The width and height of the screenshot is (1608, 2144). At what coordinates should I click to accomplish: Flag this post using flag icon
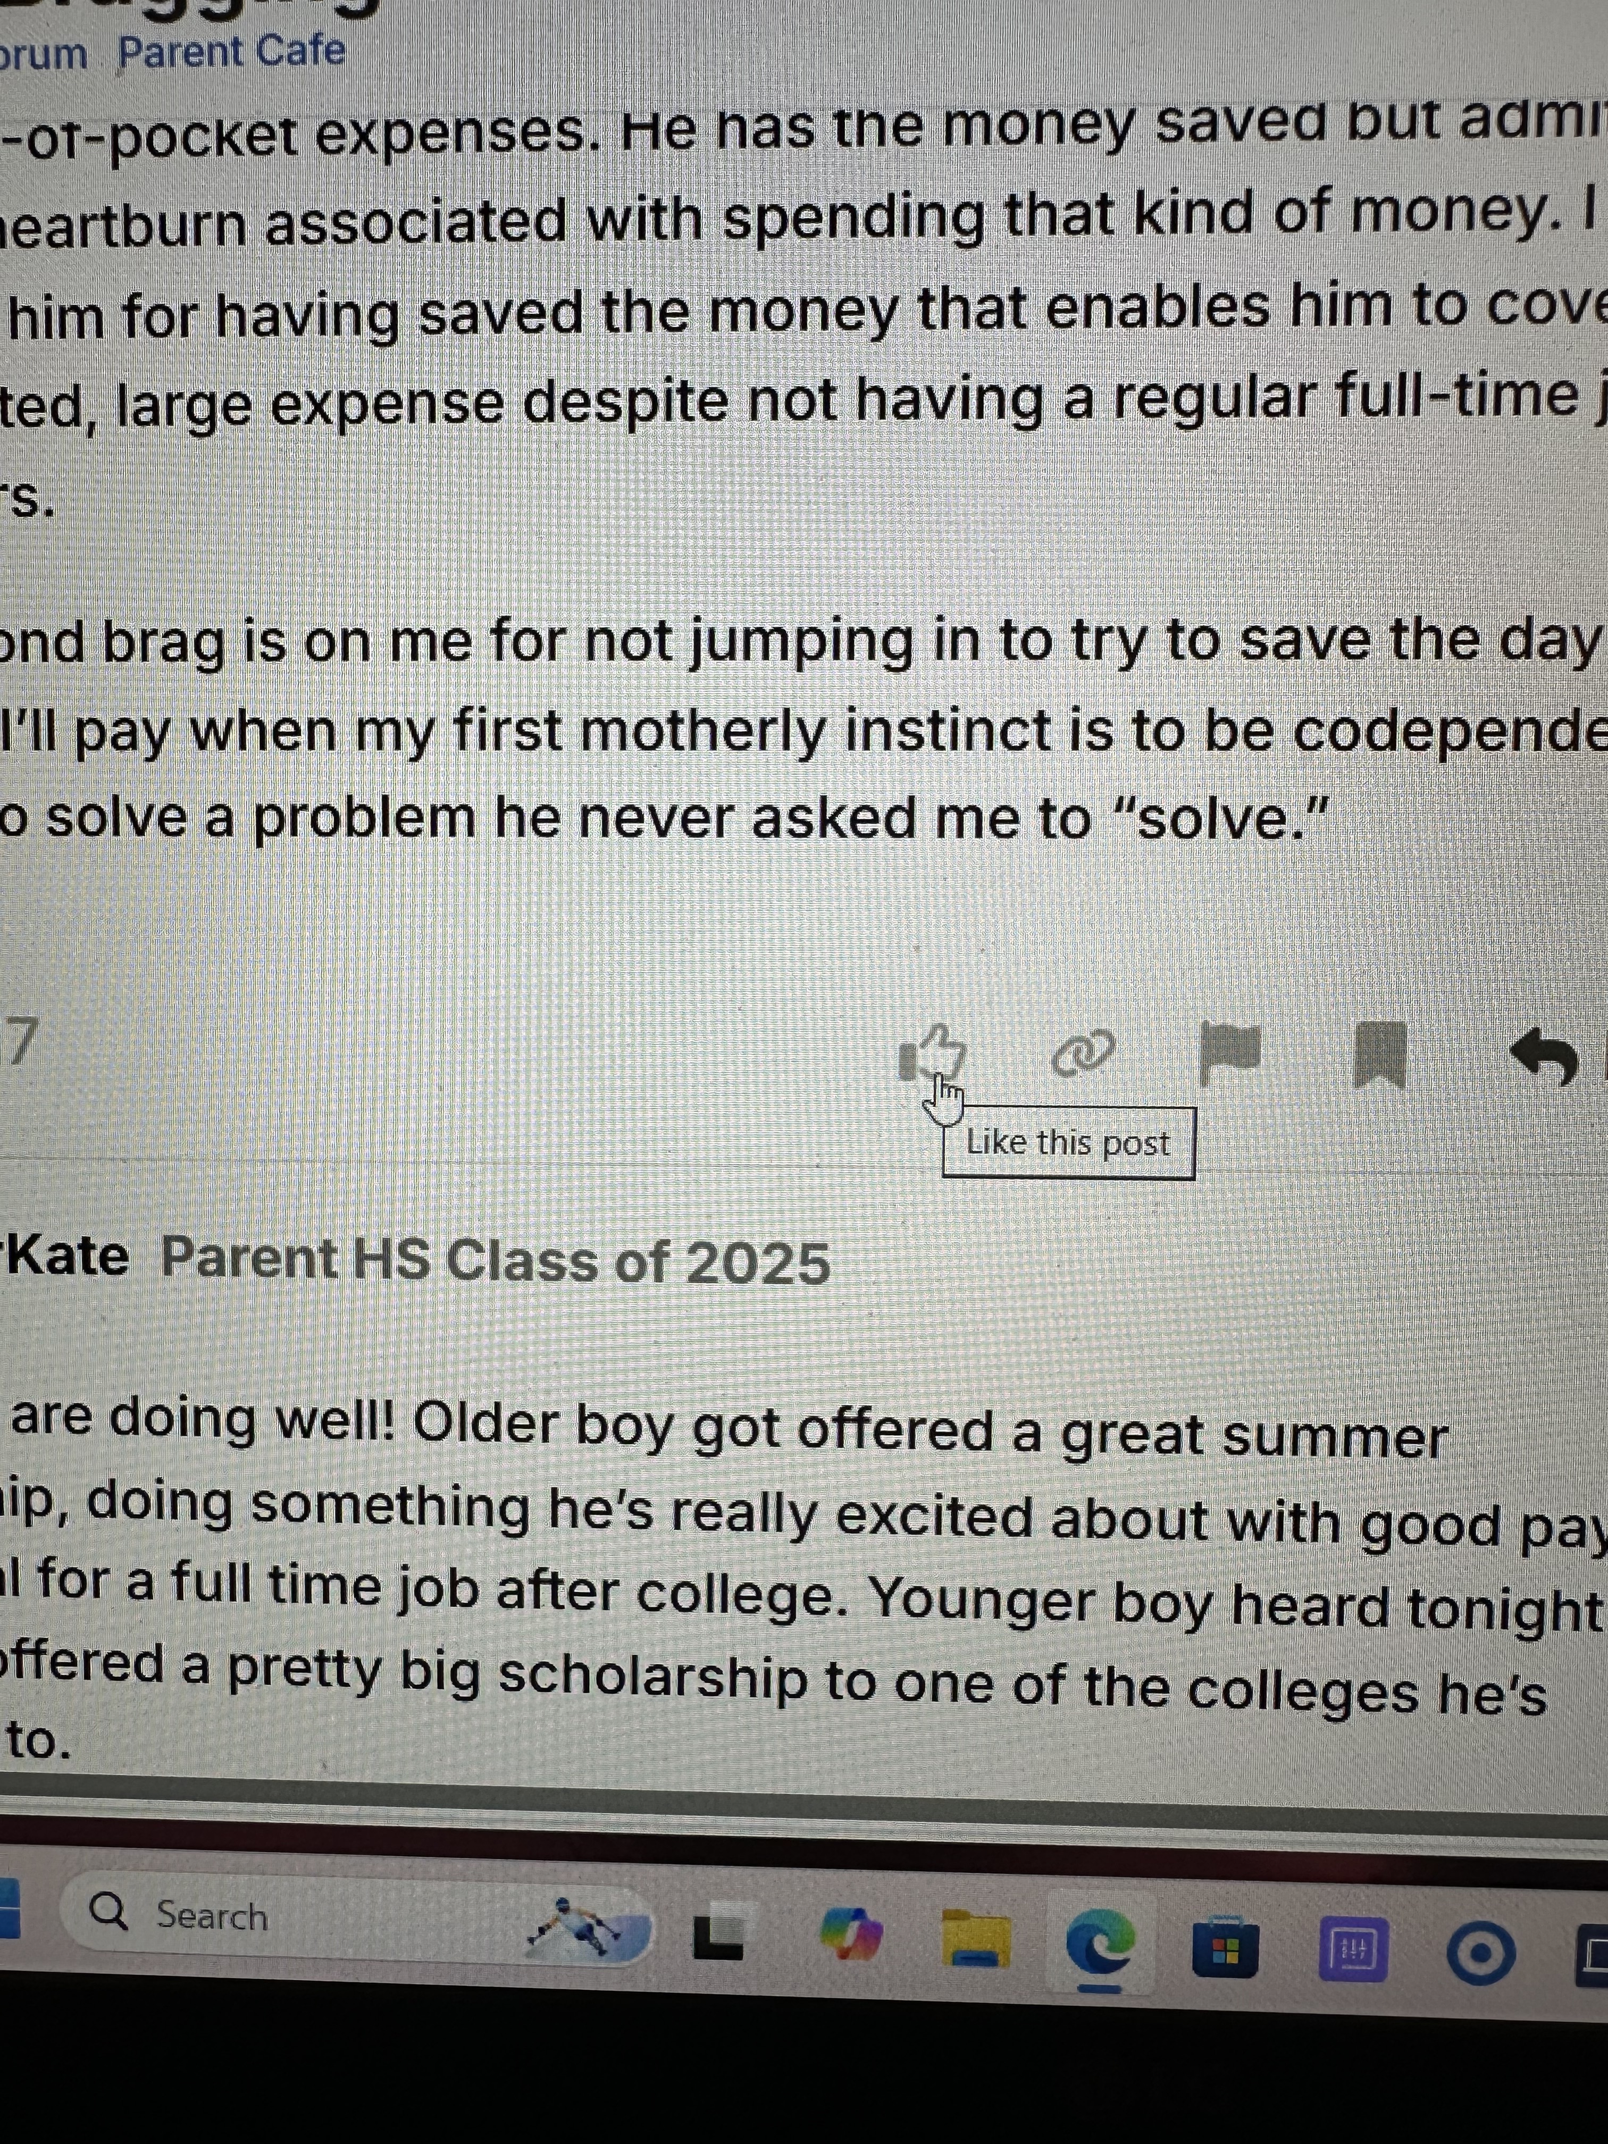(x=1230, y=1052)
